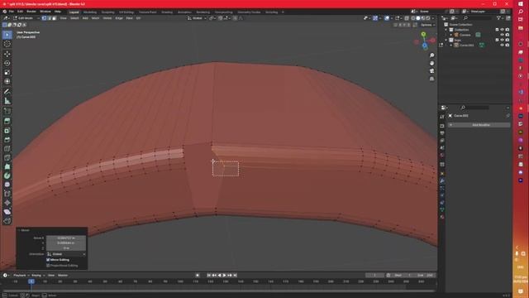This screenshot has width=529, height=298.
Task: Open the Modifiers wrench properties tab
Action: [x=442, y=181]
